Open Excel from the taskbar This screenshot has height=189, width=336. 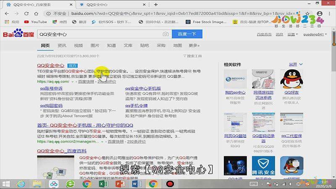coord(103,184)
